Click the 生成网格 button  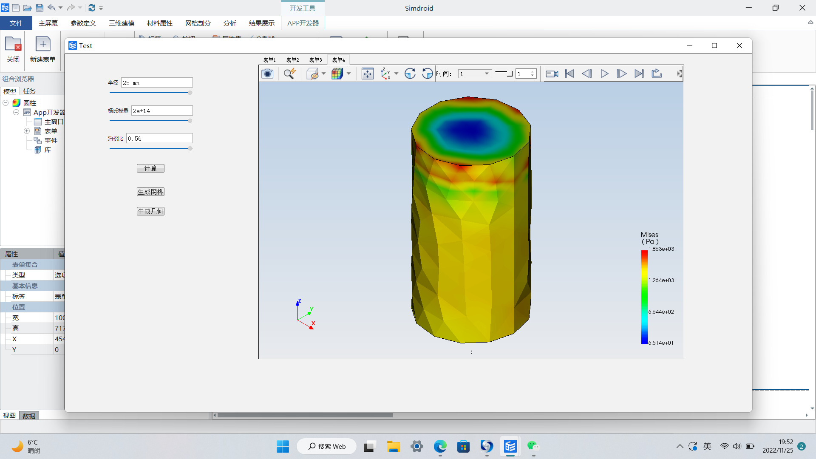pos(150,192)
